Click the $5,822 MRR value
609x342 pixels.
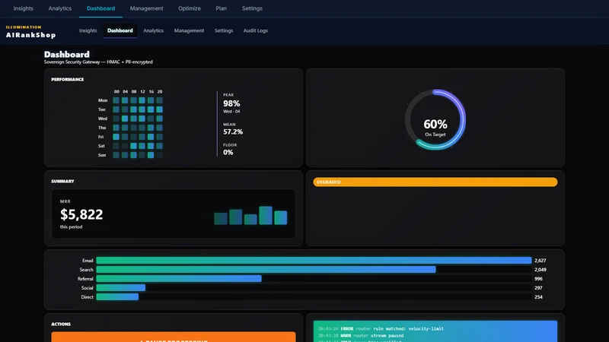click(81, 214)
